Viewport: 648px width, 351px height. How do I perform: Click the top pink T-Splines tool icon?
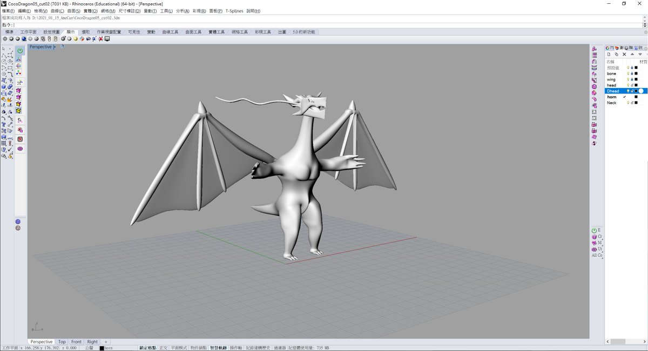point(594,49)
